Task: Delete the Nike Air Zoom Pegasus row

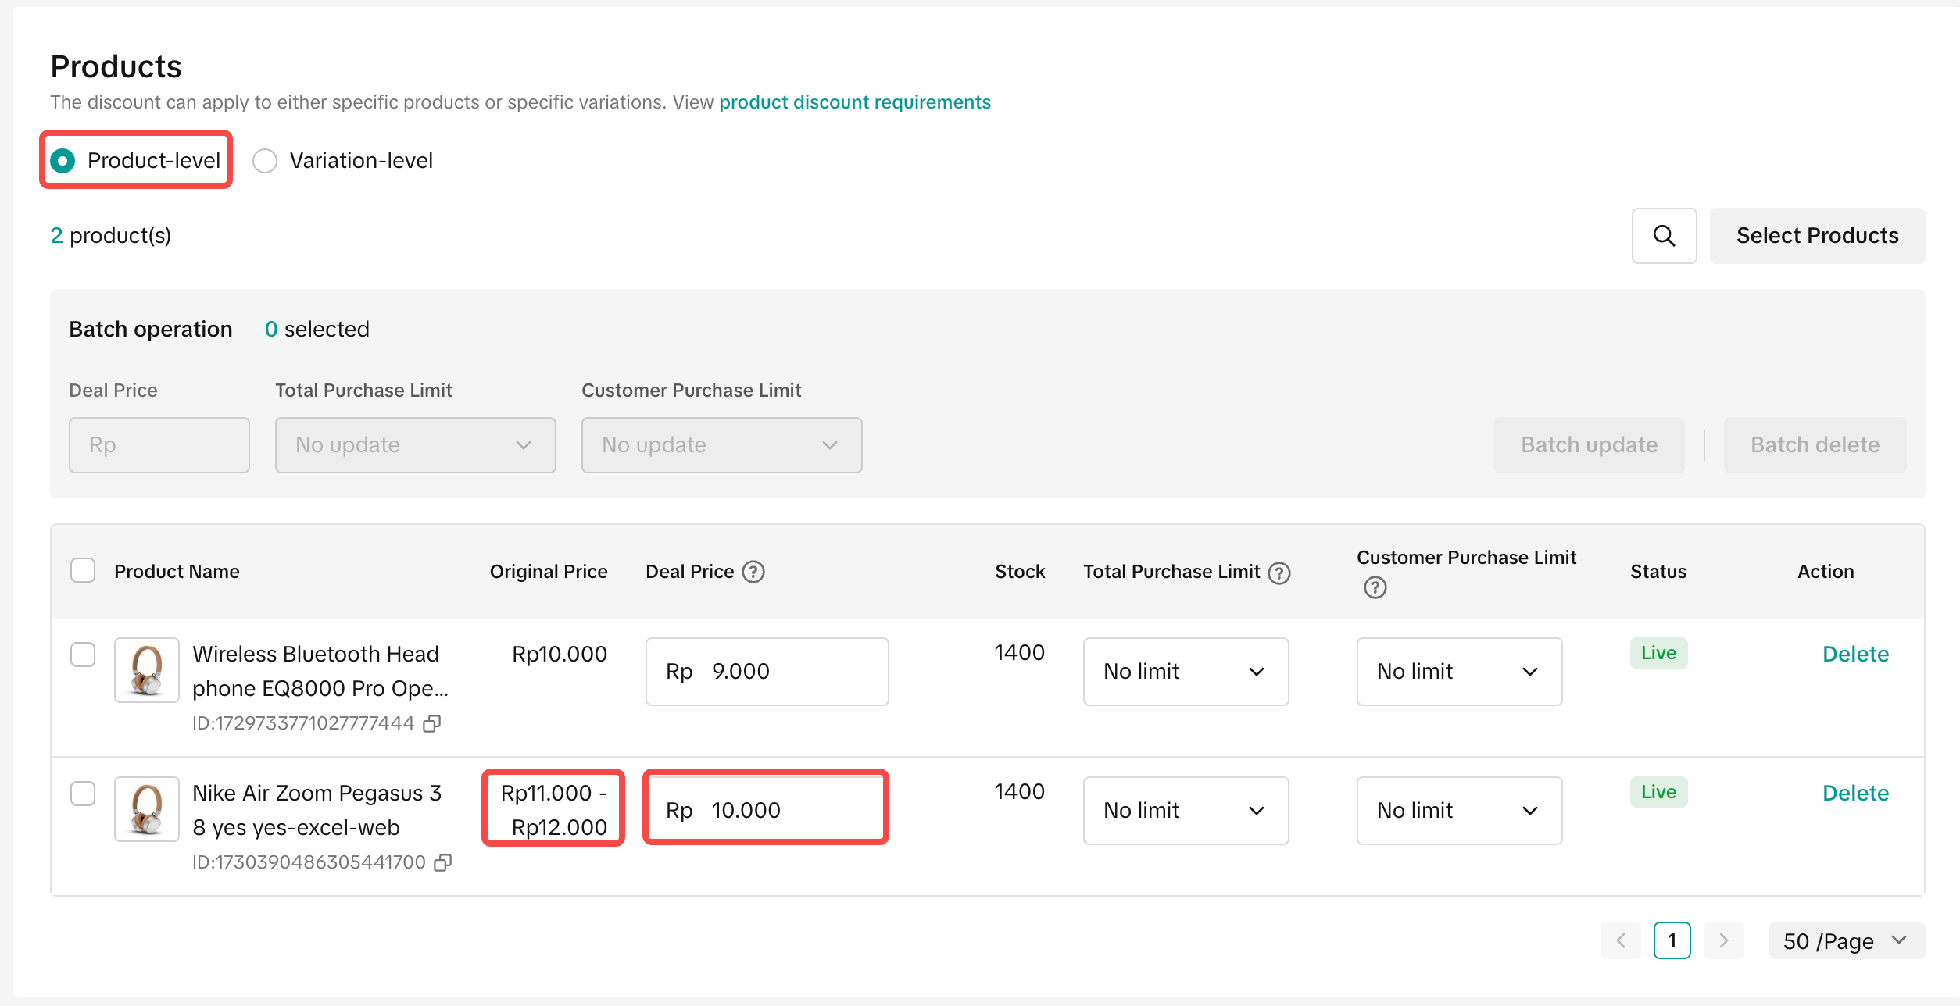Action: click(1854, 794)
